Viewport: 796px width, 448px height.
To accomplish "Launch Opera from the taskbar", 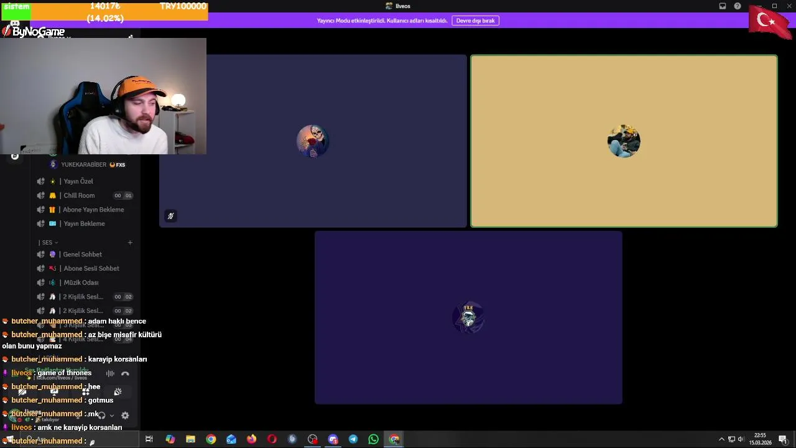I will [272, 439].
